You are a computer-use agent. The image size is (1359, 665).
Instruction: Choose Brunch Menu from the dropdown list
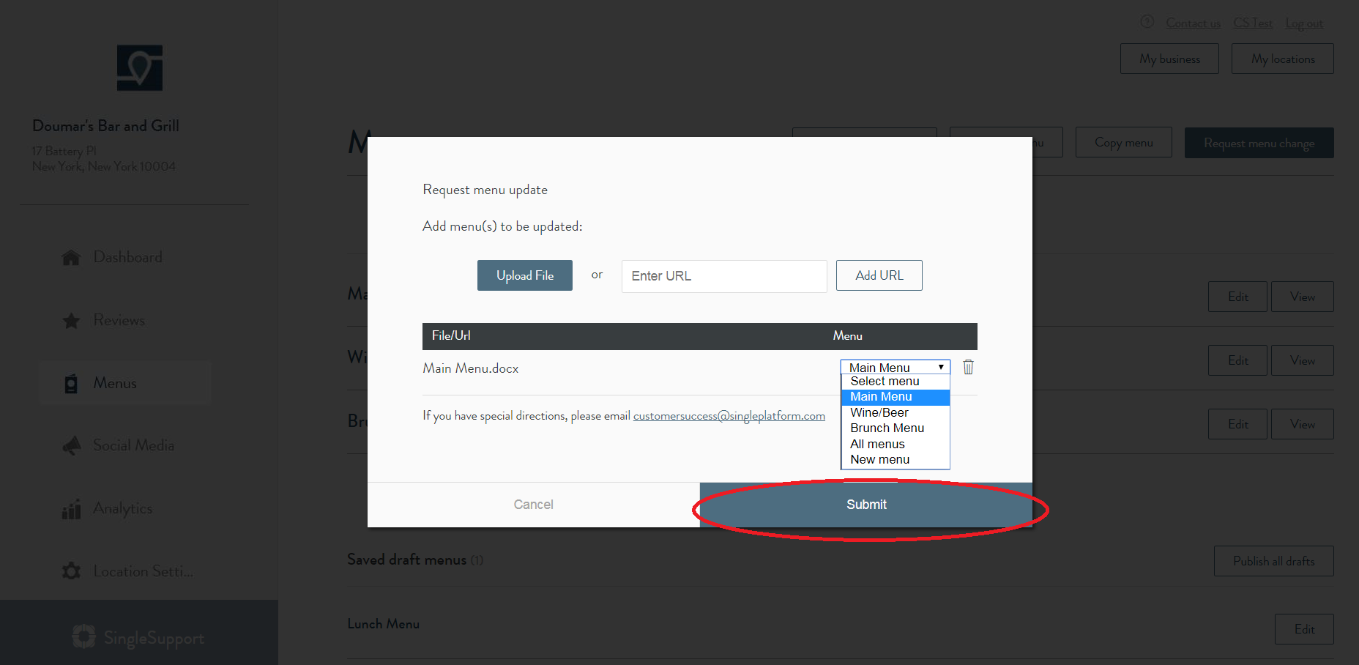coord(887,428)
